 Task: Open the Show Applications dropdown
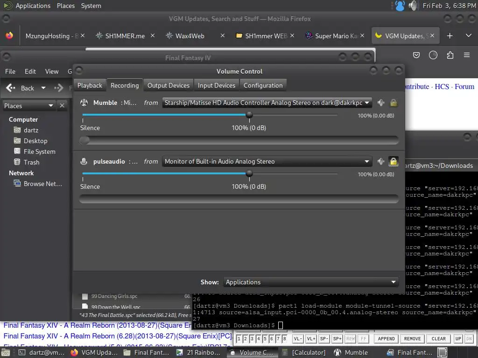tap(311, 282)
